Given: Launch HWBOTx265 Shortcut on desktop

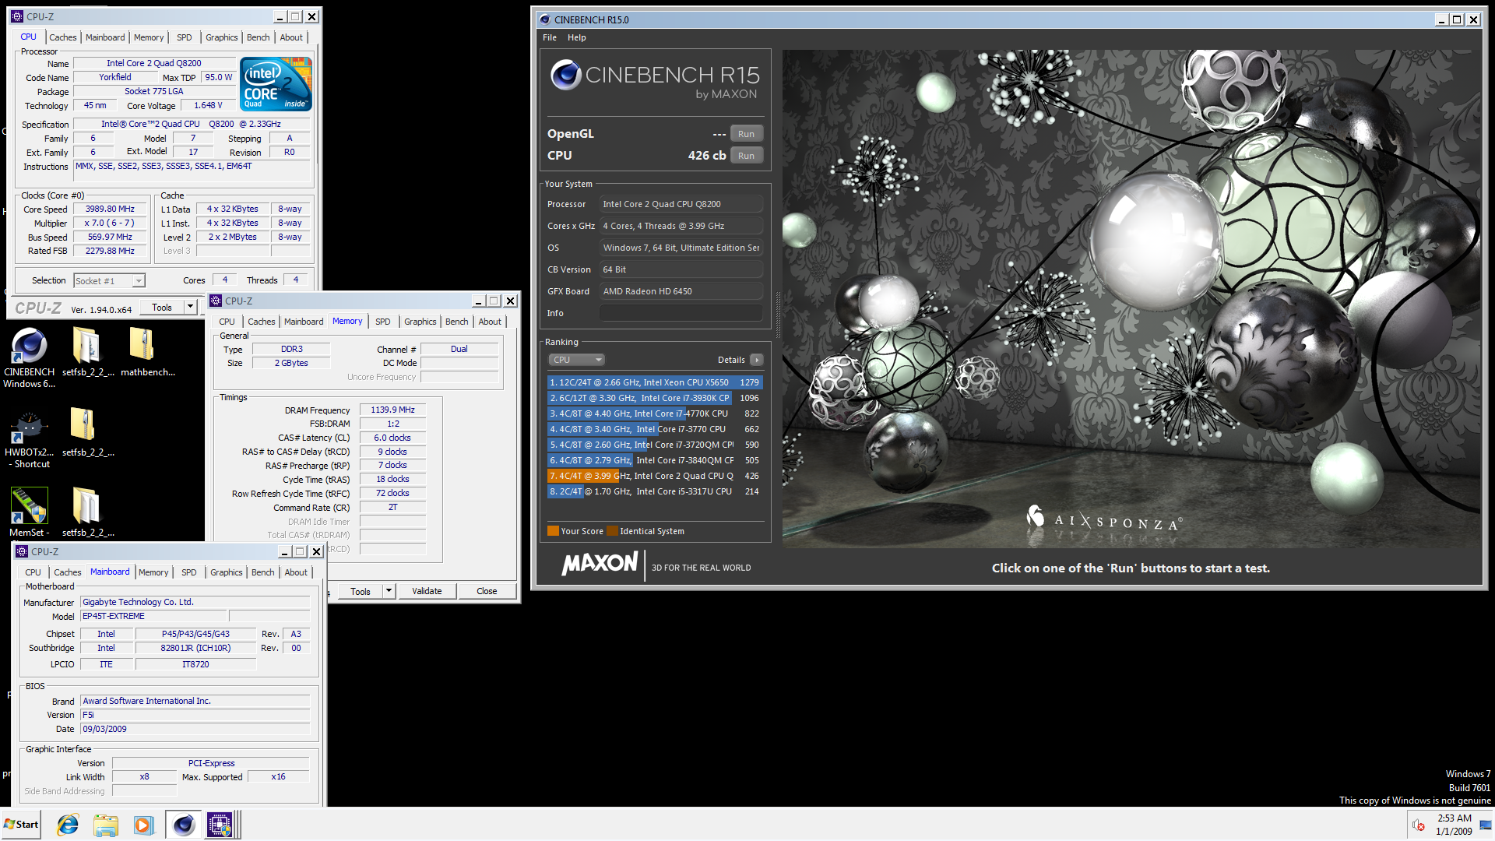Looking at the screenshot, I should coord(29,438).
